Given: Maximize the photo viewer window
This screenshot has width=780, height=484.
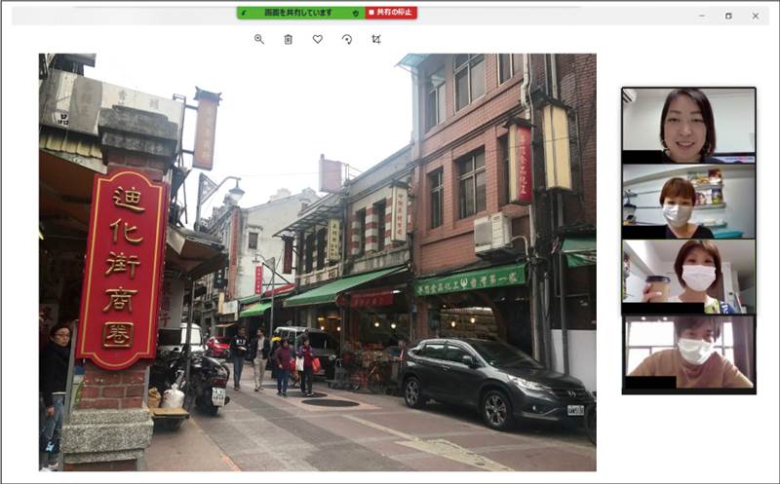Looking at the screenshot, I should pos(728,16).
